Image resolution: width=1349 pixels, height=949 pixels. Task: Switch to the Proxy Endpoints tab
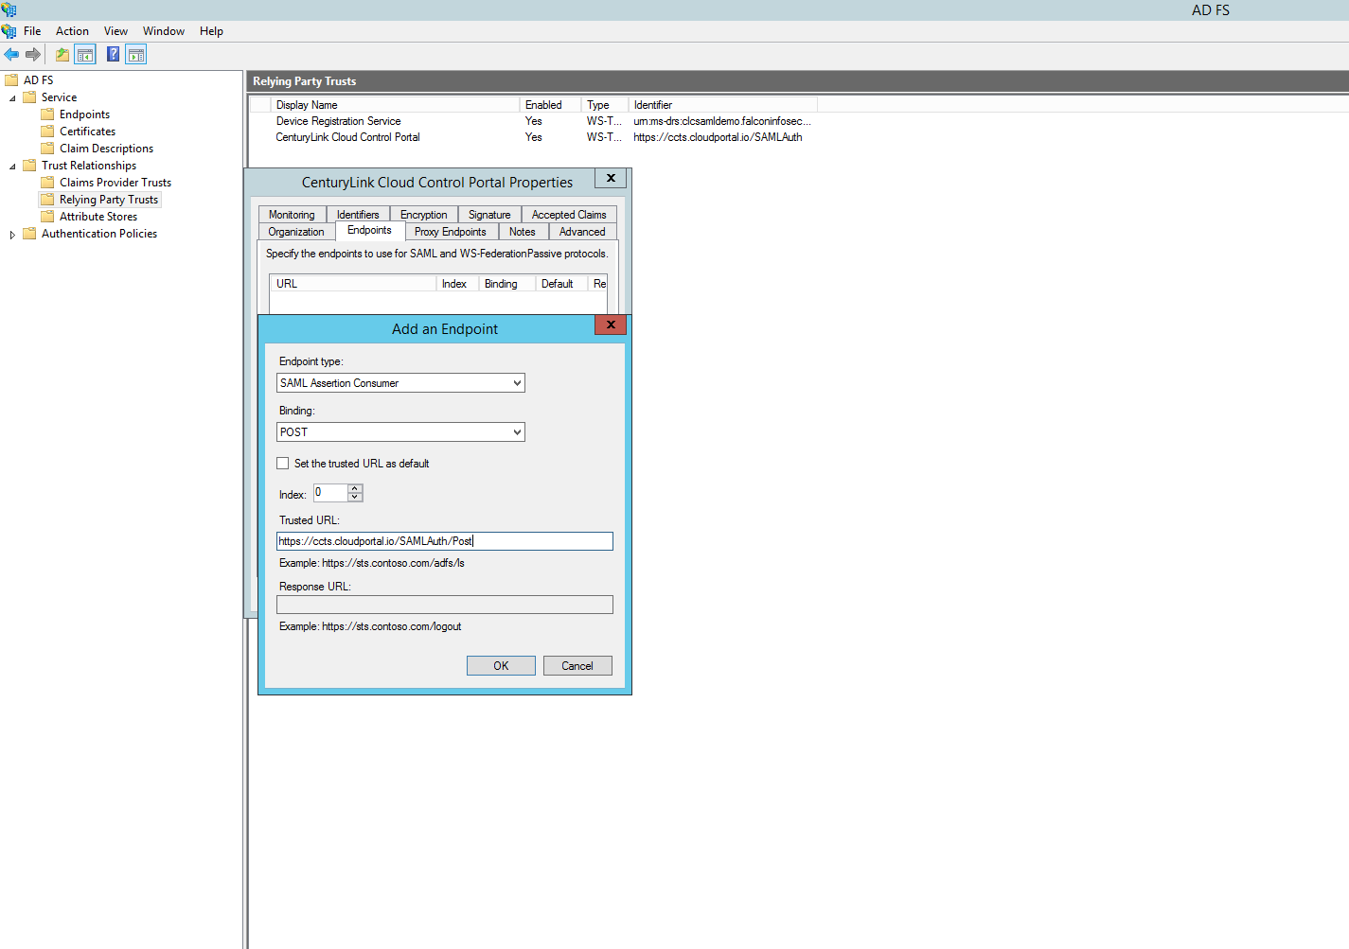coord(451,232)
